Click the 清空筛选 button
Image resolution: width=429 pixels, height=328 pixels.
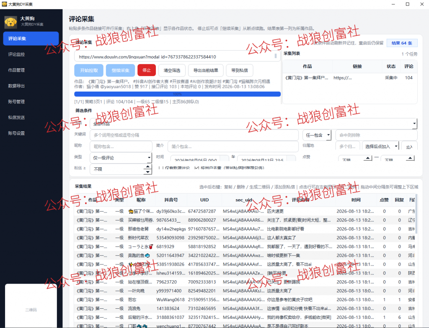click(172, 70)
